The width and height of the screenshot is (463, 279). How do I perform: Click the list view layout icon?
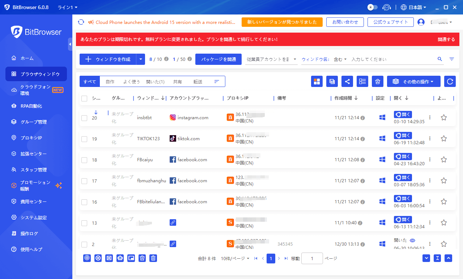pyautogui.click(x=362, y=82)
